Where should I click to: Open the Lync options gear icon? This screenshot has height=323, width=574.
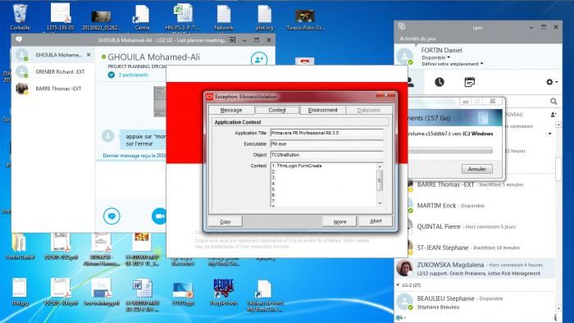pyautogui.click(x=551, y=82)
